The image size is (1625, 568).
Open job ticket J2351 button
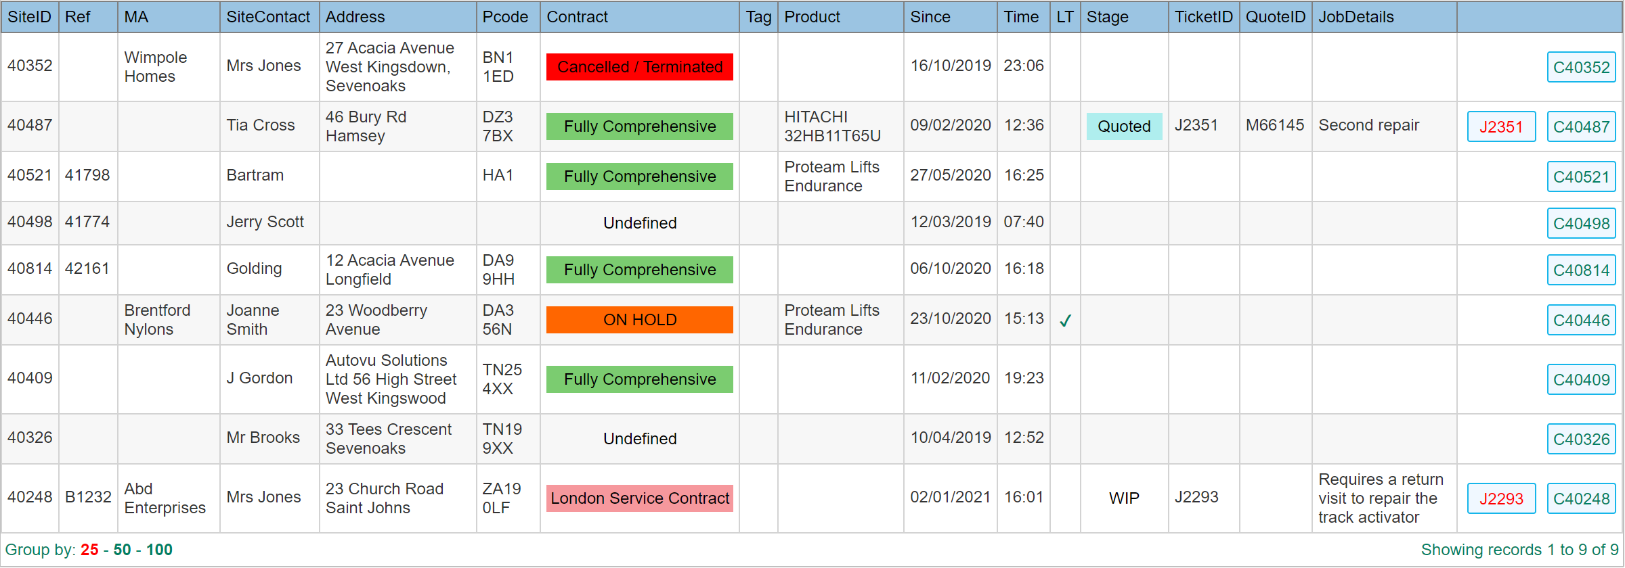click(x=1500, y=127)
